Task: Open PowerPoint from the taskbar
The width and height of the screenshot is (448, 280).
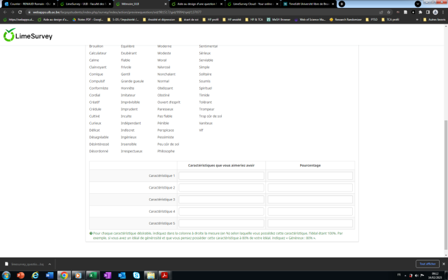Action: (x=21, y=275)
